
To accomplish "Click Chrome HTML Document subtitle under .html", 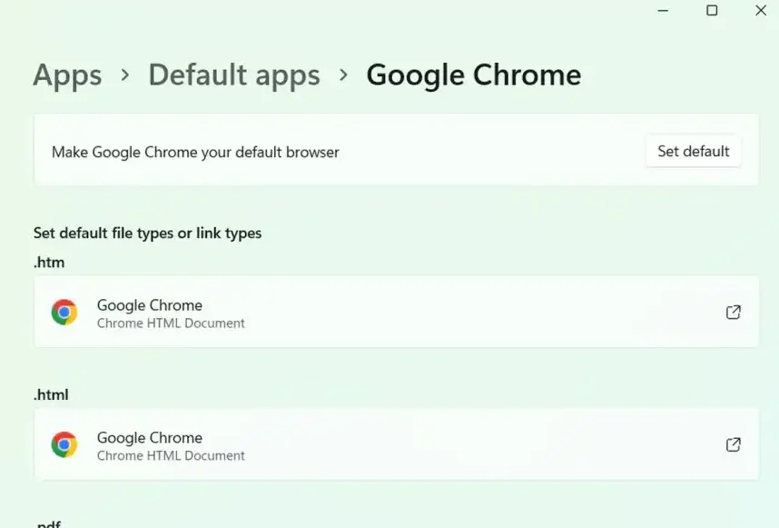I will click(171, 455).
